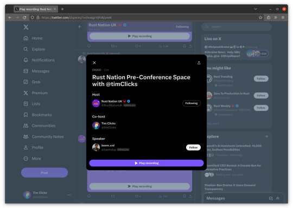
Task: Open Communities in sidebar
Action: click(40, 126)
